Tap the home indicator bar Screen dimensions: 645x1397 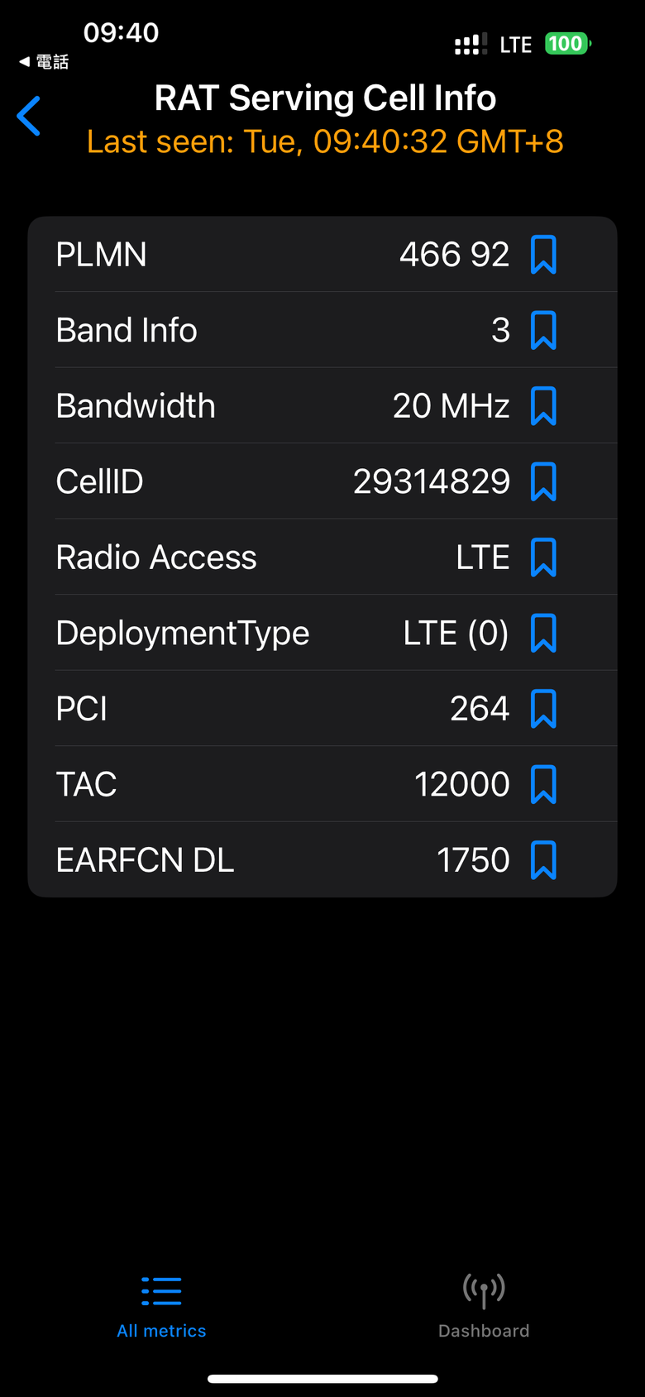pyautogui.click(x=322, y=1379)
